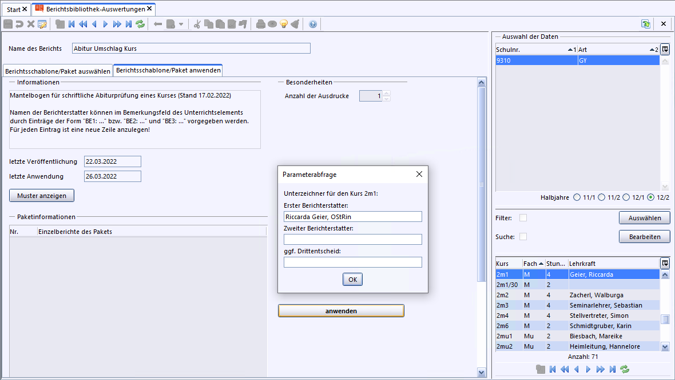Click last-record arrow below Anzahl: 71
The height and width of the screenshot is (380, 675).
coord(613,369)
